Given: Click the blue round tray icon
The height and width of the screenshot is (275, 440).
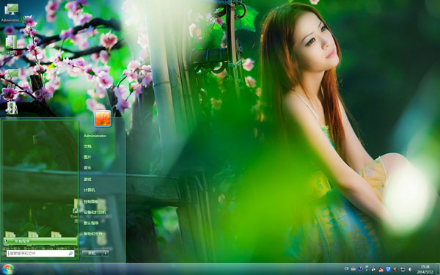Looking at the screenshot, I should [x=360, y=268].
